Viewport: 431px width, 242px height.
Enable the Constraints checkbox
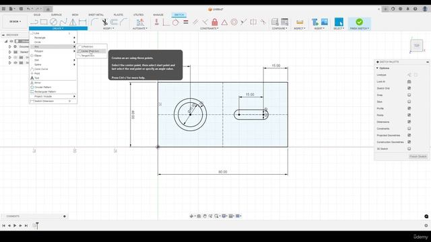point(409,128)
